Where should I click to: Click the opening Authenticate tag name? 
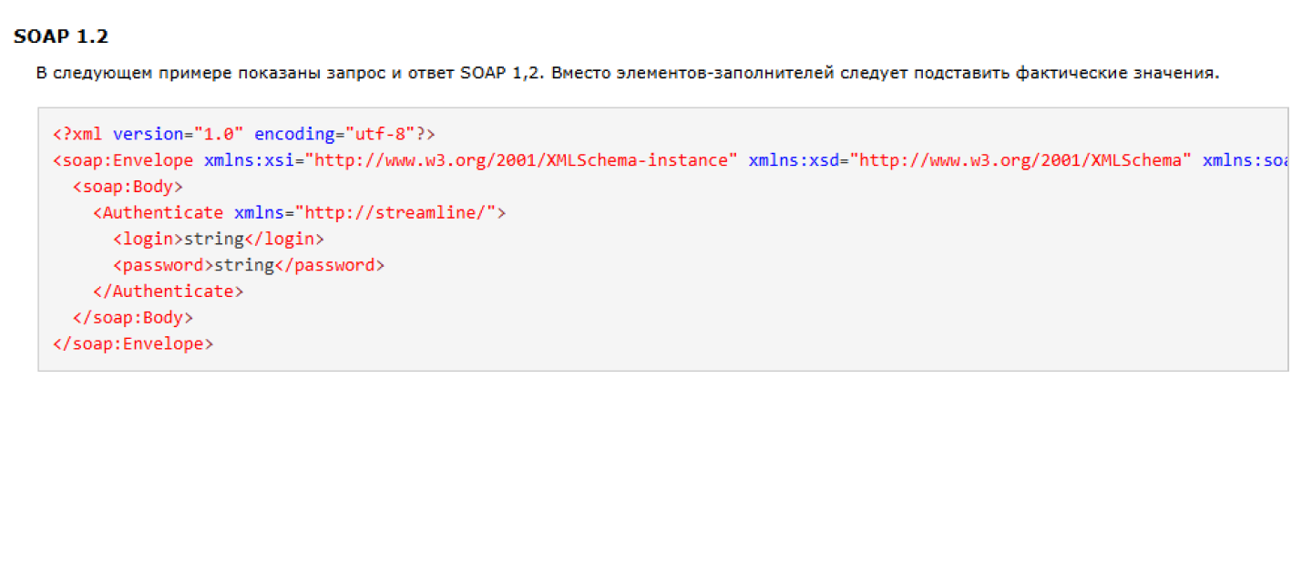tap(163, 213)
